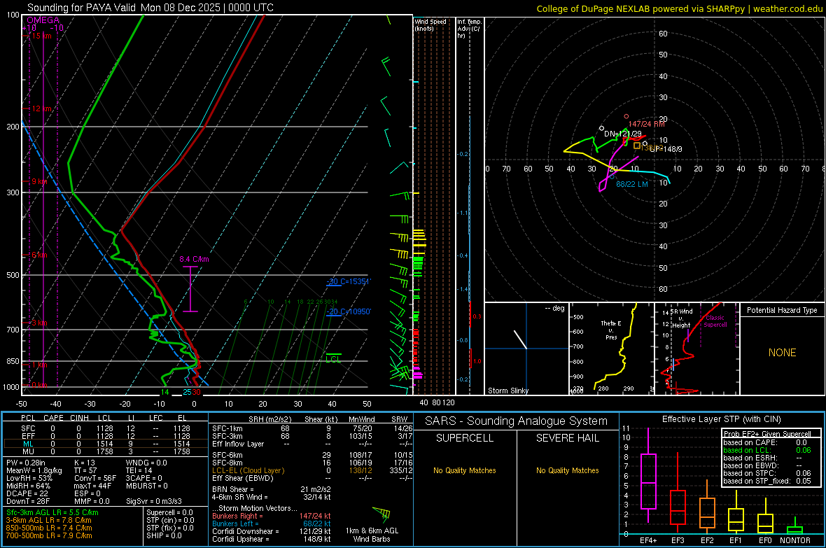
Task: Click 'No Quality Matches' under SEVERE HAIL
Action: point(567,470)
